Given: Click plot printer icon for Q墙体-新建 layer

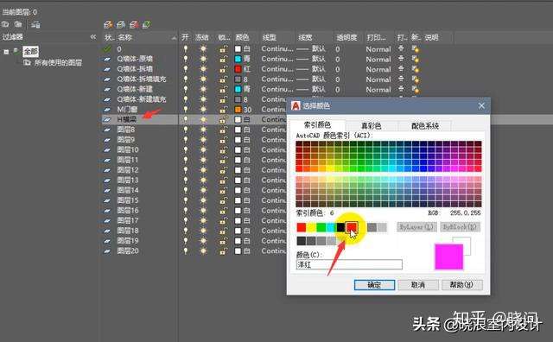Looking at the screenshot, I should point(401,90).
